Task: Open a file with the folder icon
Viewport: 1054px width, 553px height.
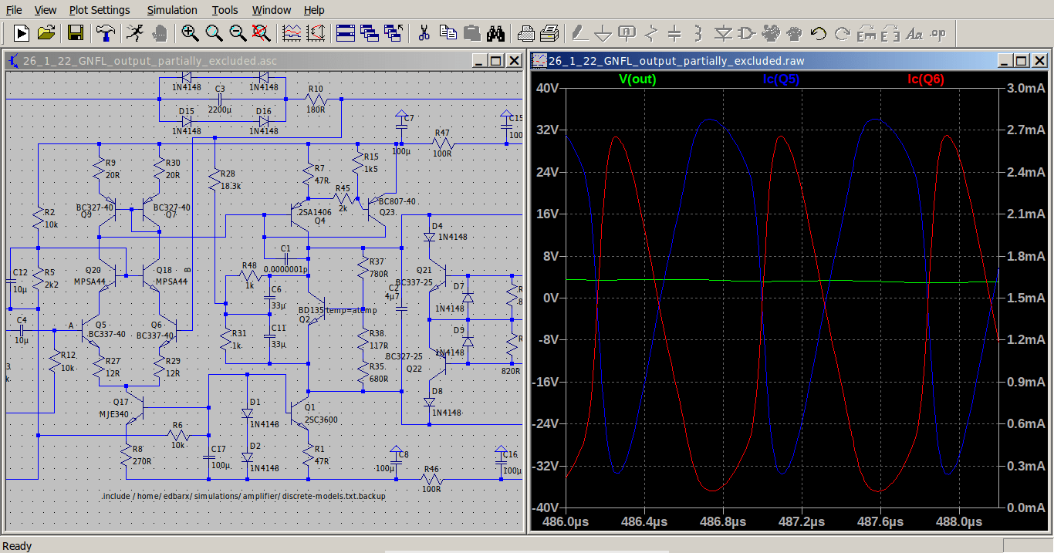Action: [x=46, y=32]
